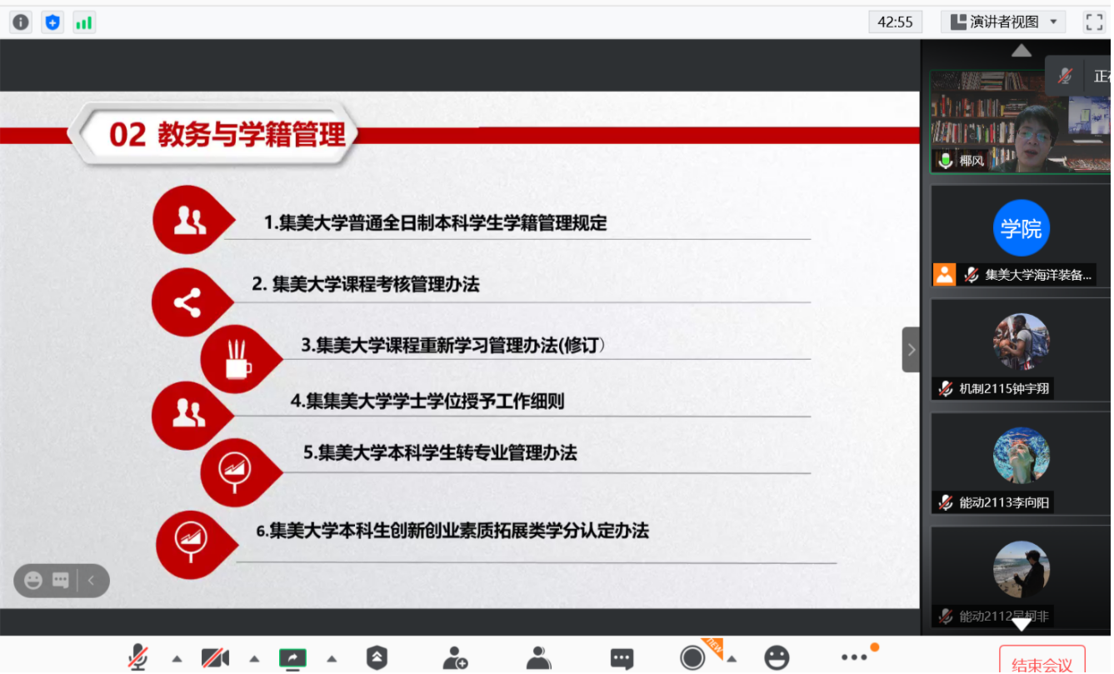Open the participants list icon
This screenshot has height=674, width=1114.
pyautogui.click(x=539, y=658)
